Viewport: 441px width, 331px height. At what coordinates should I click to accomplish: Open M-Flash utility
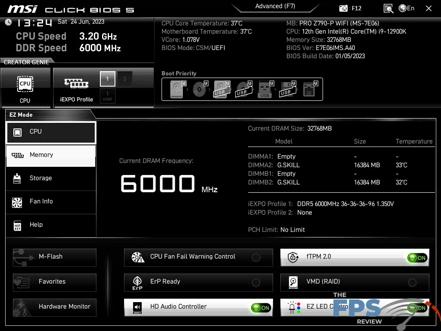55,258
